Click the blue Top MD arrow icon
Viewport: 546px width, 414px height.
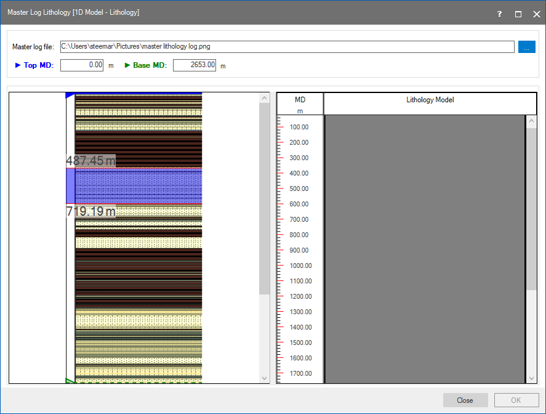pyautogui.click(x=18, y=65)
